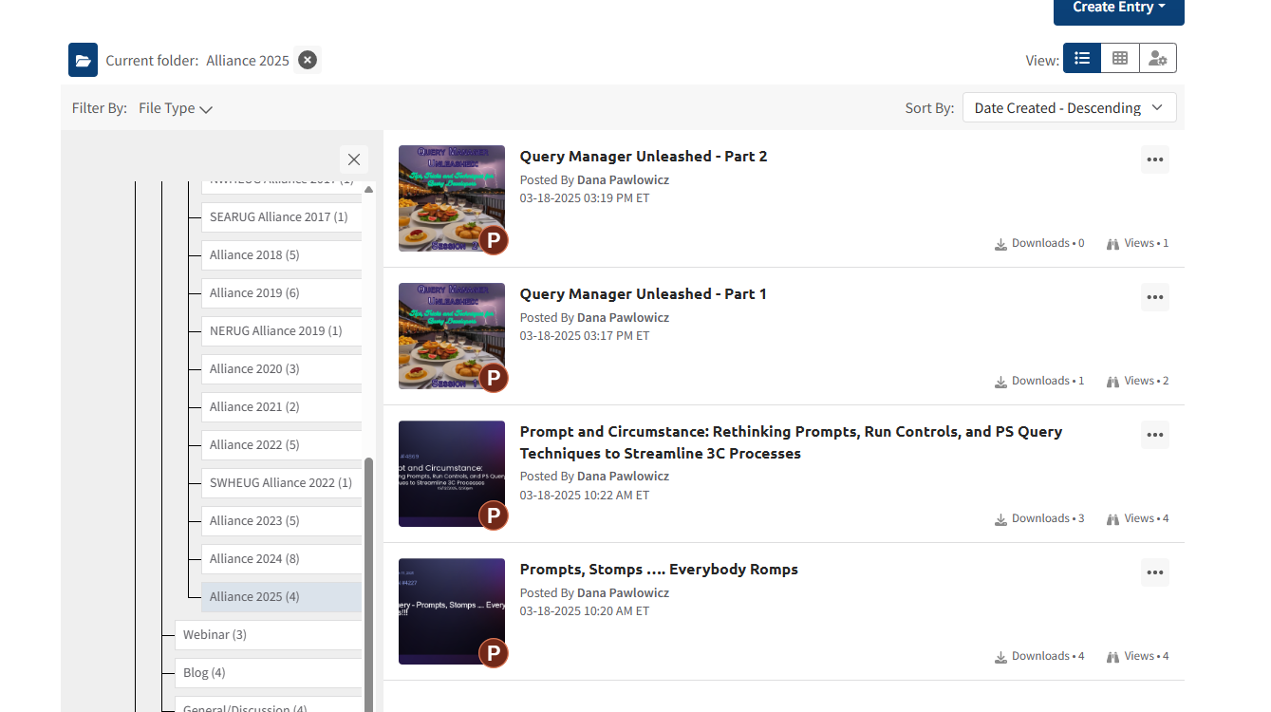Click the 03-18-2025 03:19 PM ET timestamp
Image resolution: width=1271 pixels, height=712 pixels.
[x=585, y=198]
